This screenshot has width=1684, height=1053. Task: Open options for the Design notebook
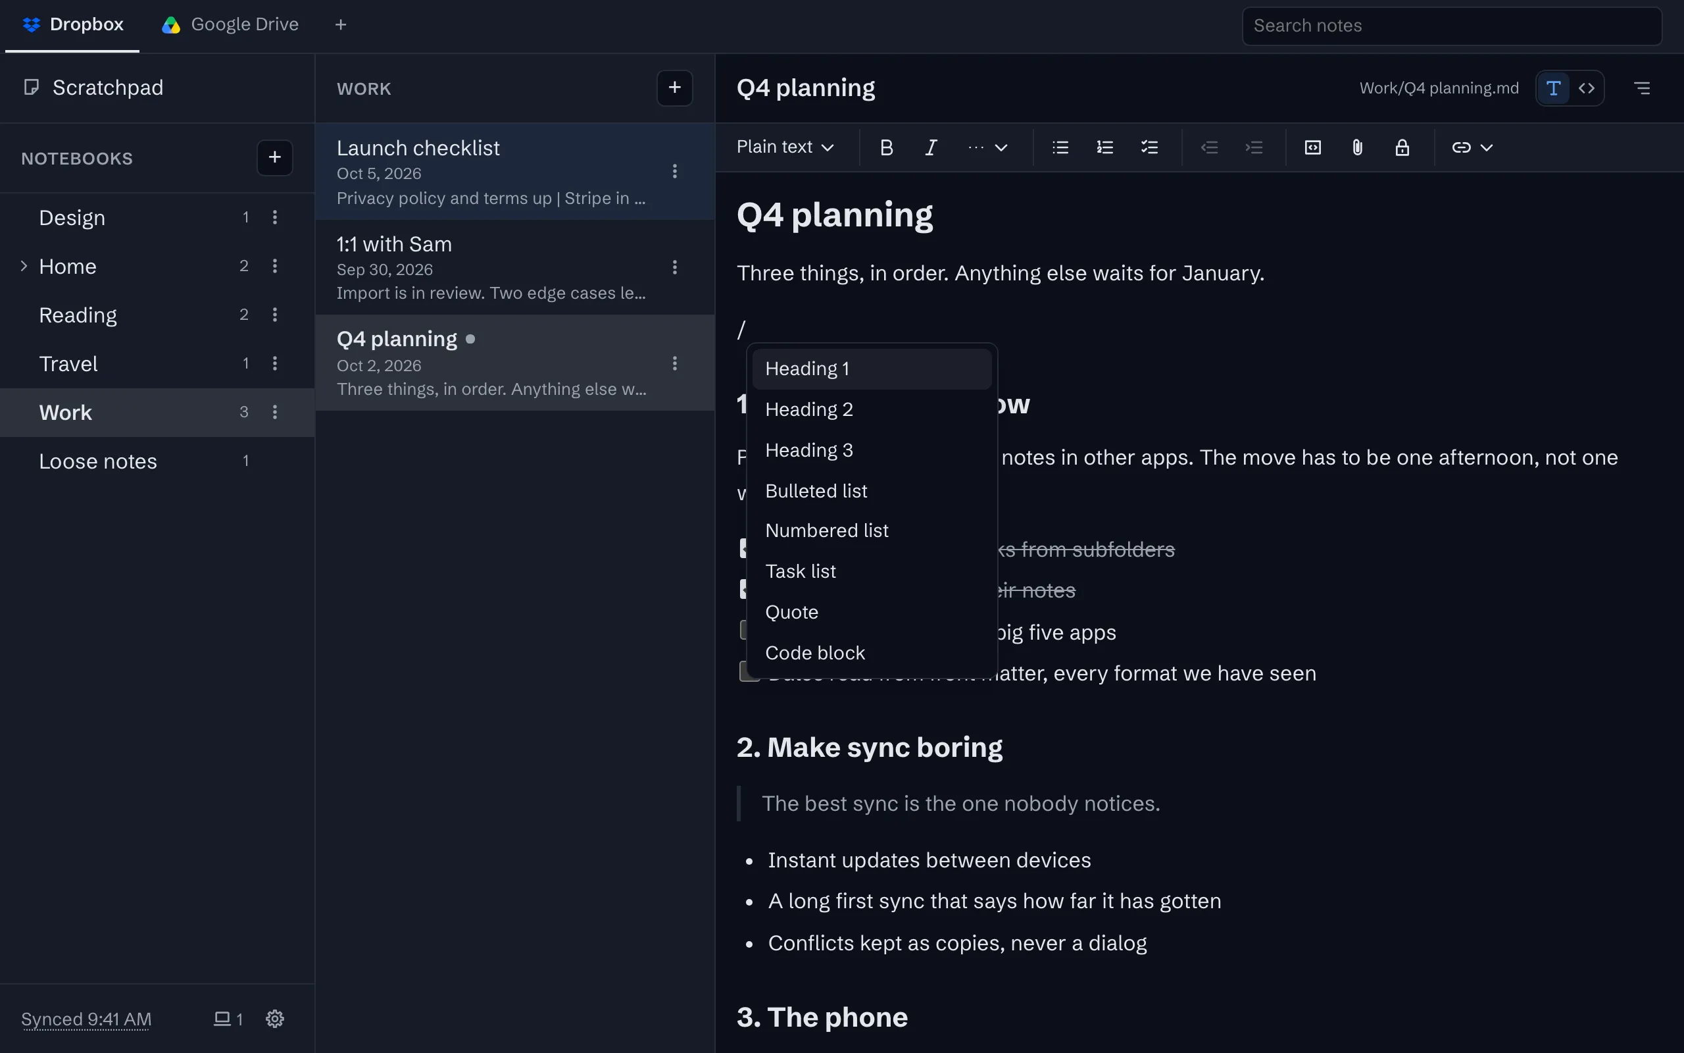tap(275, 217)
